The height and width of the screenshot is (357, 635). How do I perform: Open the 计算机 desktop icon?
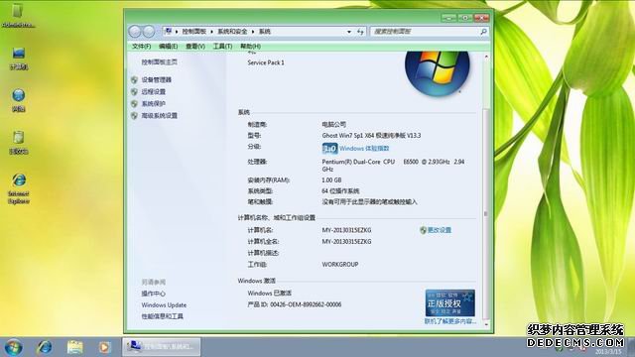click(19, 58)
